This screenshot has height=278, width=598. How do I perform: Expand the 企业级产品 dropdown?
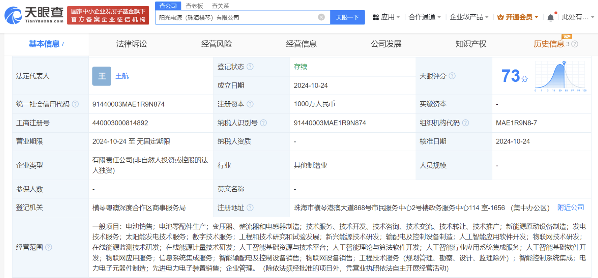pyautogui.click(x=469, y=17)
